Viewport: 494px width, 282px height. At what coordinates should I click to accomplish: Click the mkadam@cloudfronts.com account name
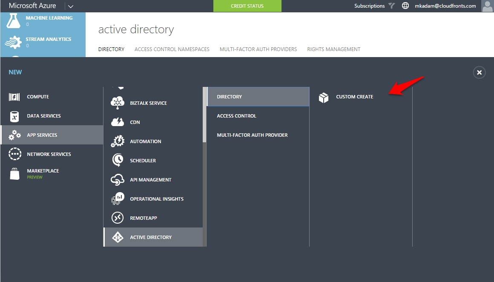tap(445, 6)
